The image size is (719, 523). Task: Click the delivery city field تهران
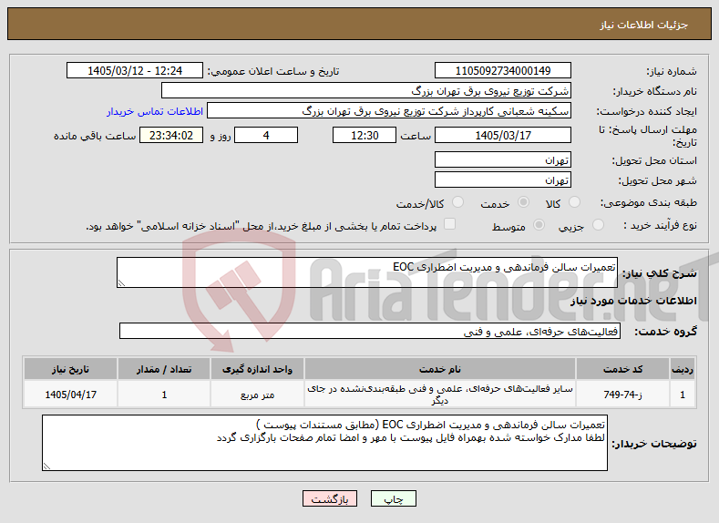[x=502, y=179]
